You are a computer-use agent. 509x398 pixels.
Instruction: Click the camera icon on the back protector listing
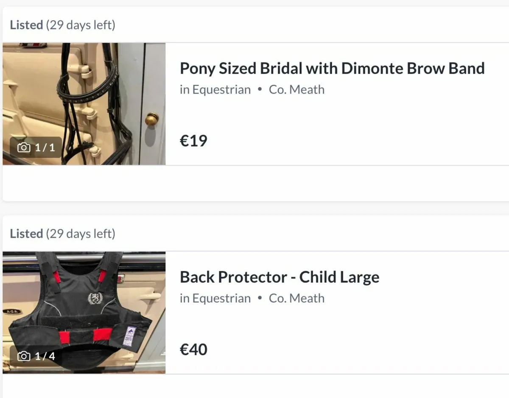pyautogui.click(x=25, y=356)
